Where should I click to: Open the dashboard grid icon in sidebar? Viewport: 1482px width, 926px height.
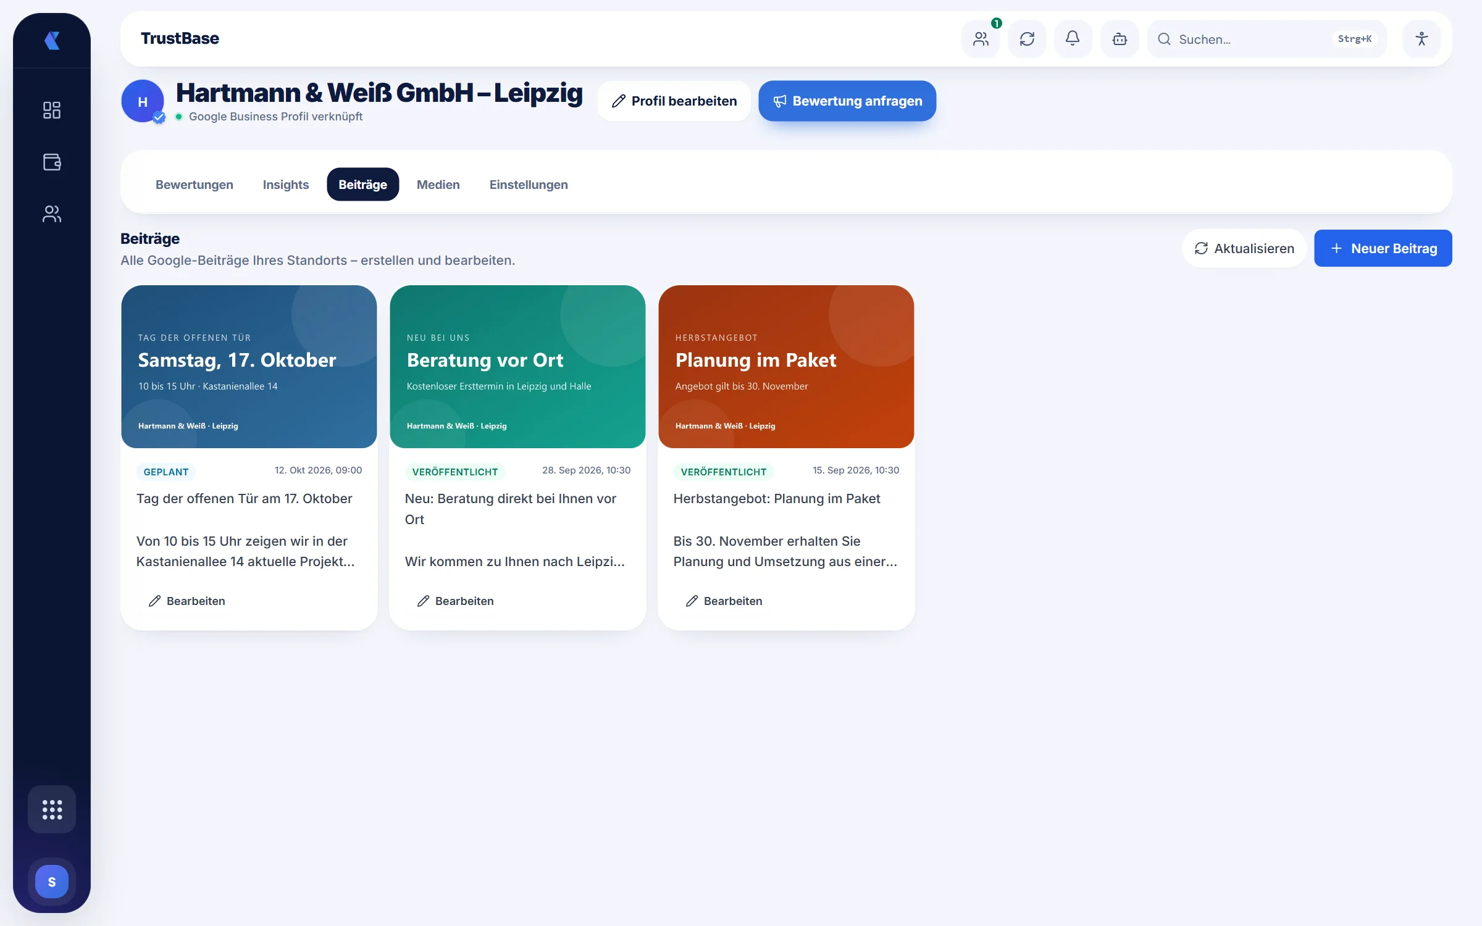[x=52, y=110]
